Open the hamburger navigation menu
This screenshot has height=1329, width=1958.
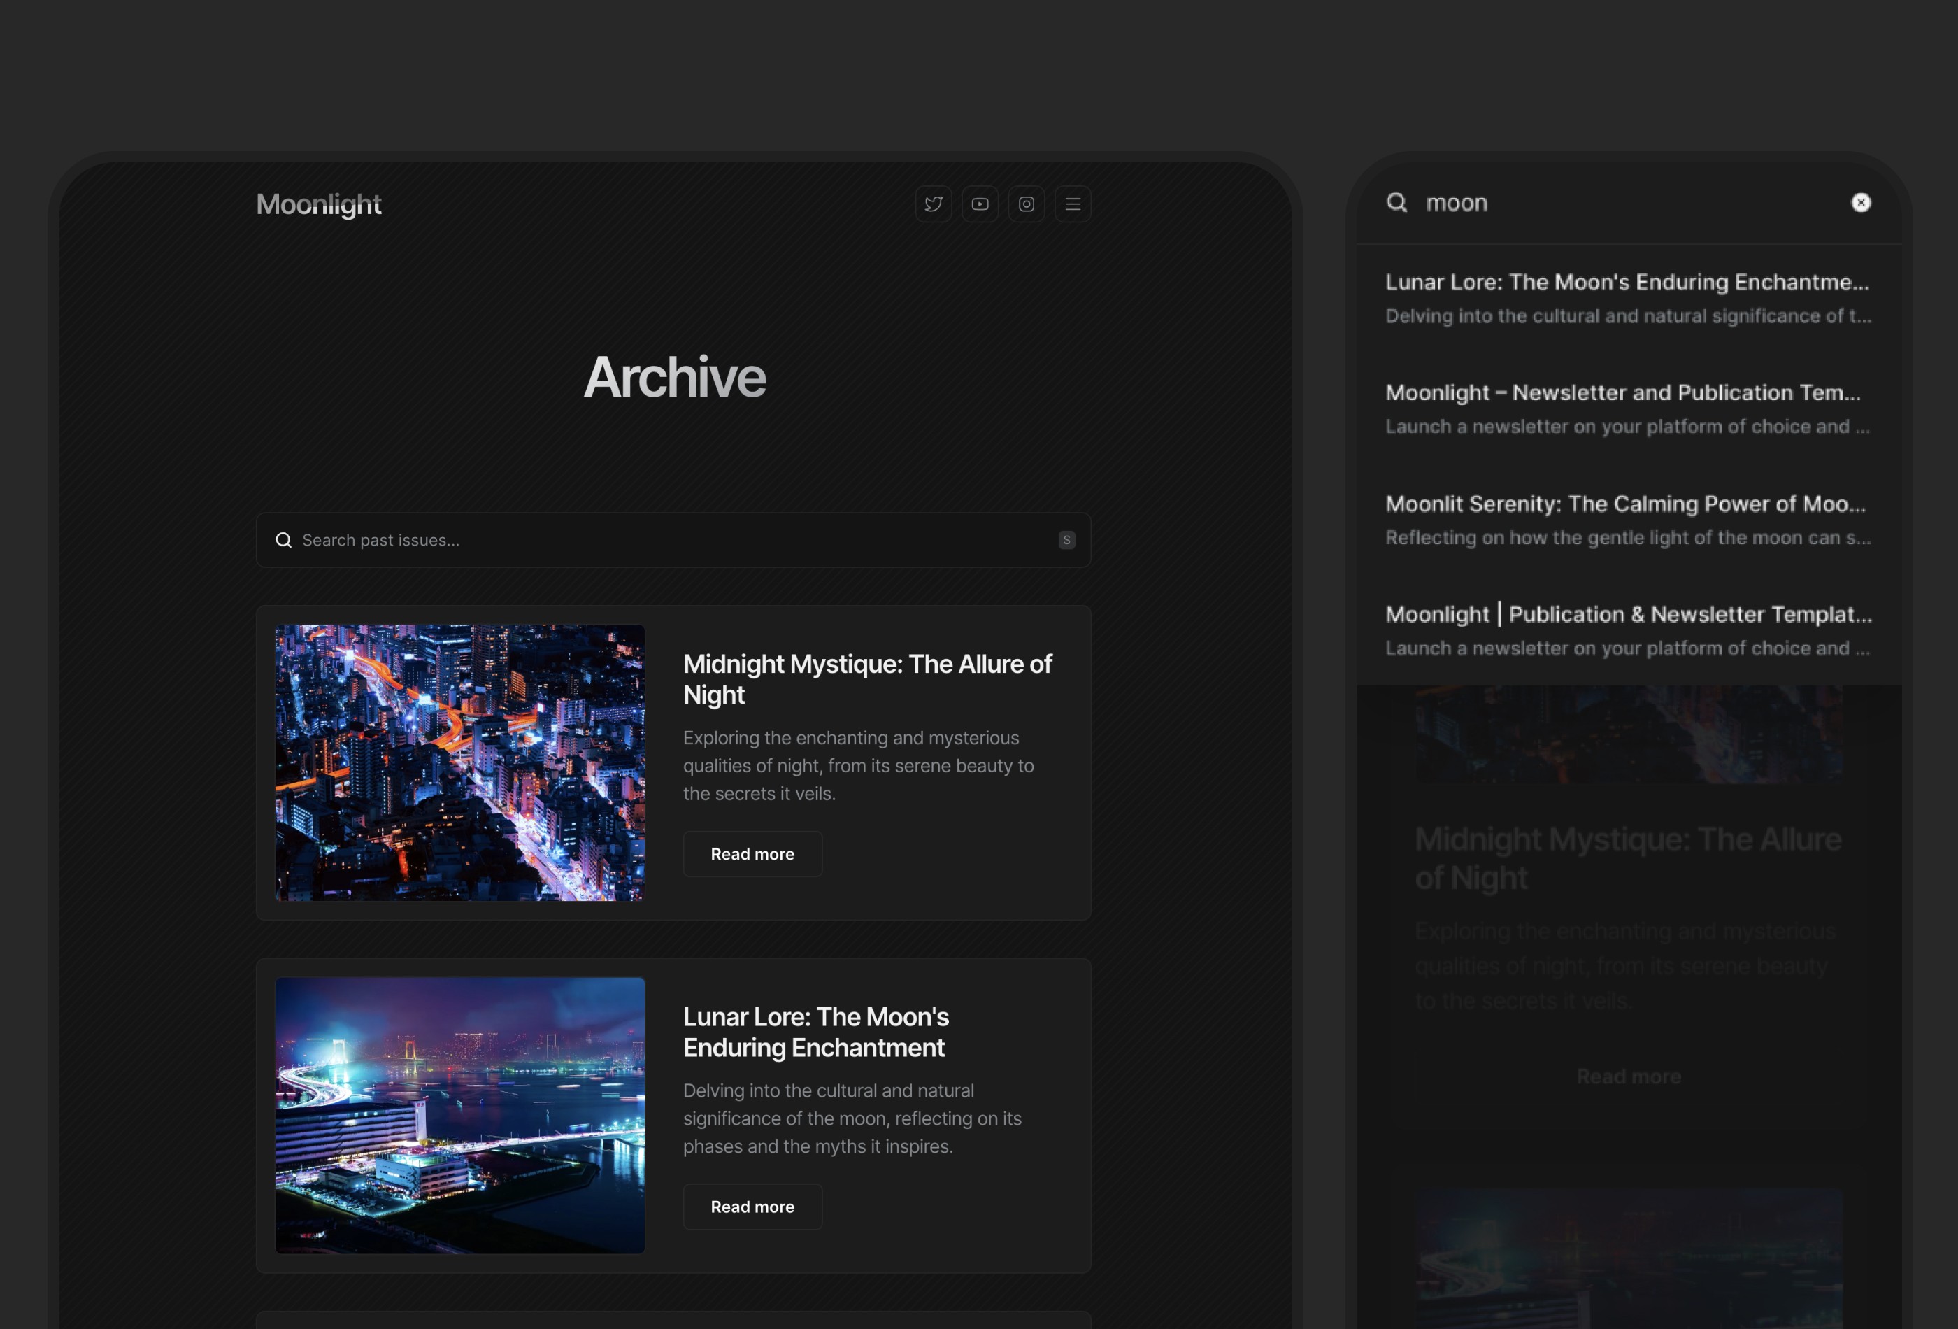coord(1073,204)
